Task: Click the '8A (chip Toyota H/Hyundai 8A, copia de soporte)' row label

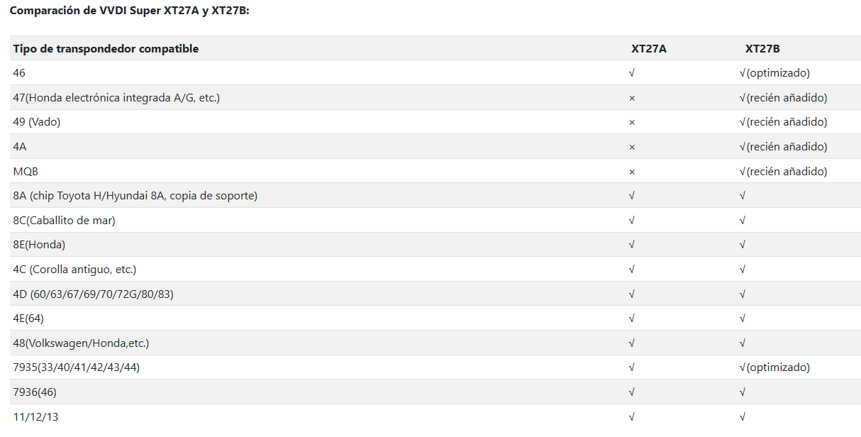Action: tap(135, 196)
